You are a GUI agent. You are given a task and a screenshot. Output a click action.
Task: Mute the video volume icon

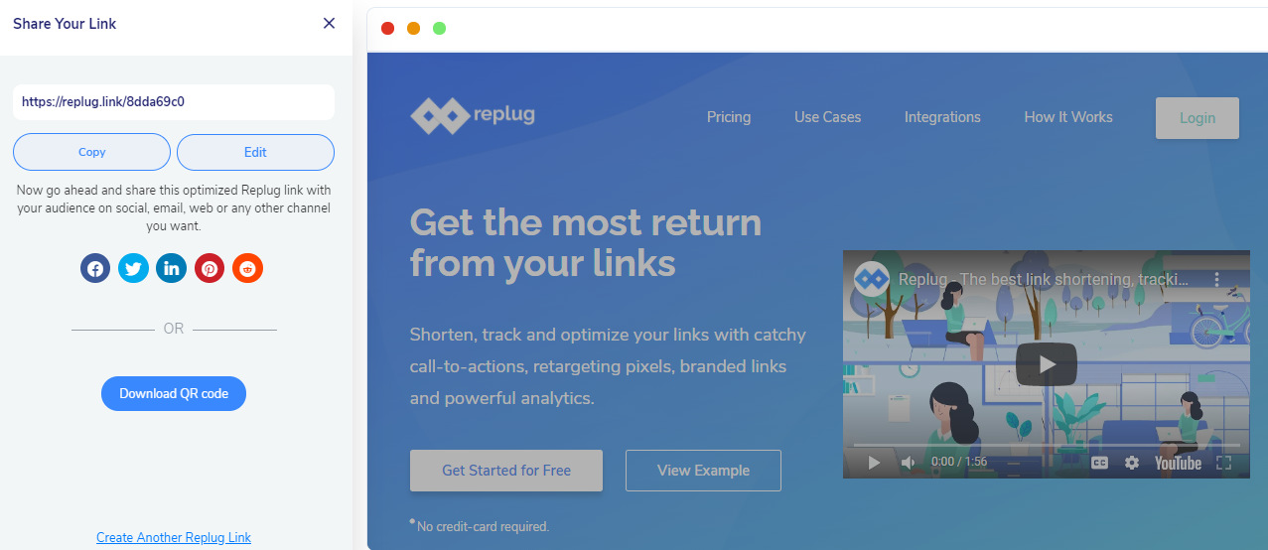pyautogui.click(x=908, y=463)
